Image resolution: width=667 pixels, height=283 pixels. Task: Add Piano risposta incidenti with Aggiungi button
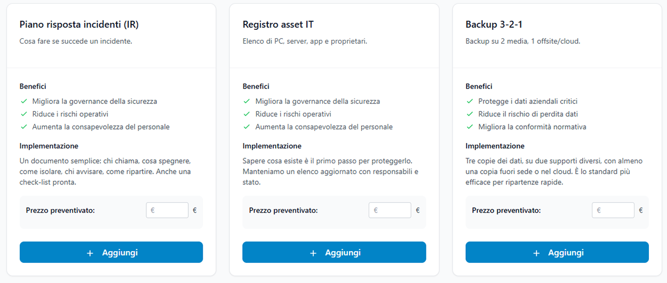[111, 253]
